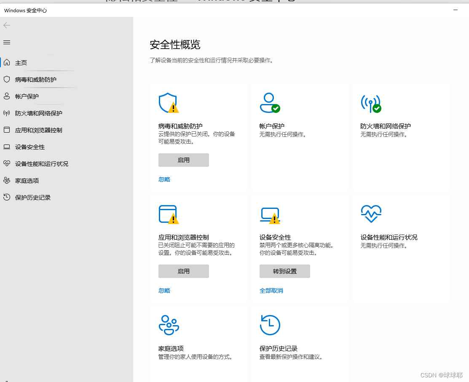Image resolution: width=469 pixels, height=382 pixels.
Task: Select 保护历史记录 in the sidebar
Action: click(x=32, y=197)
